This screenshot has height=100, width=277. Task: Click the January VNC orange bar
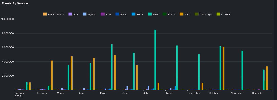30,86
